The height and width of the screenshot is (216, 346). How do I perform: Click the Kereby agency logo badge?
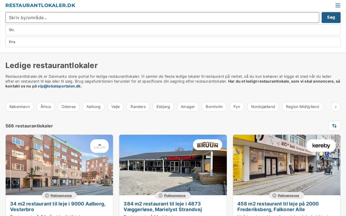coord(321,146)
